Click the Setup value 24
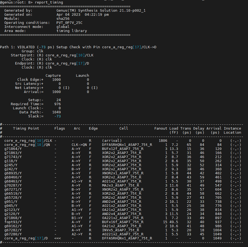 click(59, 100)
